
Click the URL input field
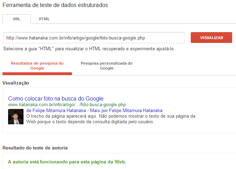pyautogui.click(x=94, y=38)
